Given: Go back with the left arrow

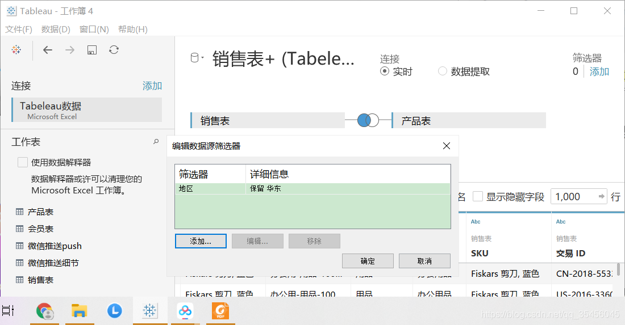Looking at the screenshot, I should 48,50.
